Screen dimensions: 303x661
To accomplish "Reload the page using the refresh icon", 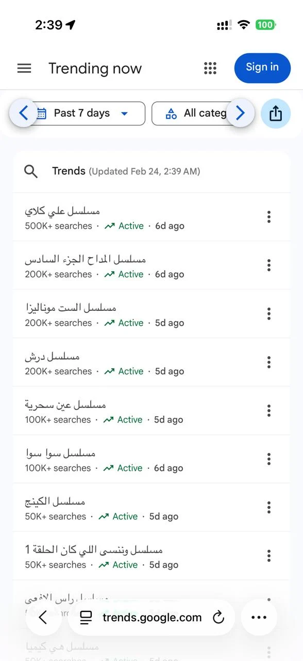I will pos(218,617).
